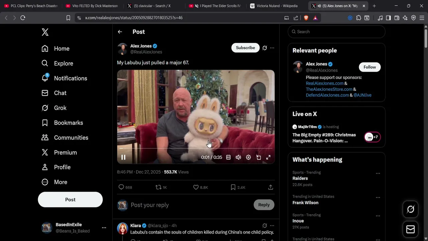
Task: Open more options for Inoue trend
Action: pos(378,216)
